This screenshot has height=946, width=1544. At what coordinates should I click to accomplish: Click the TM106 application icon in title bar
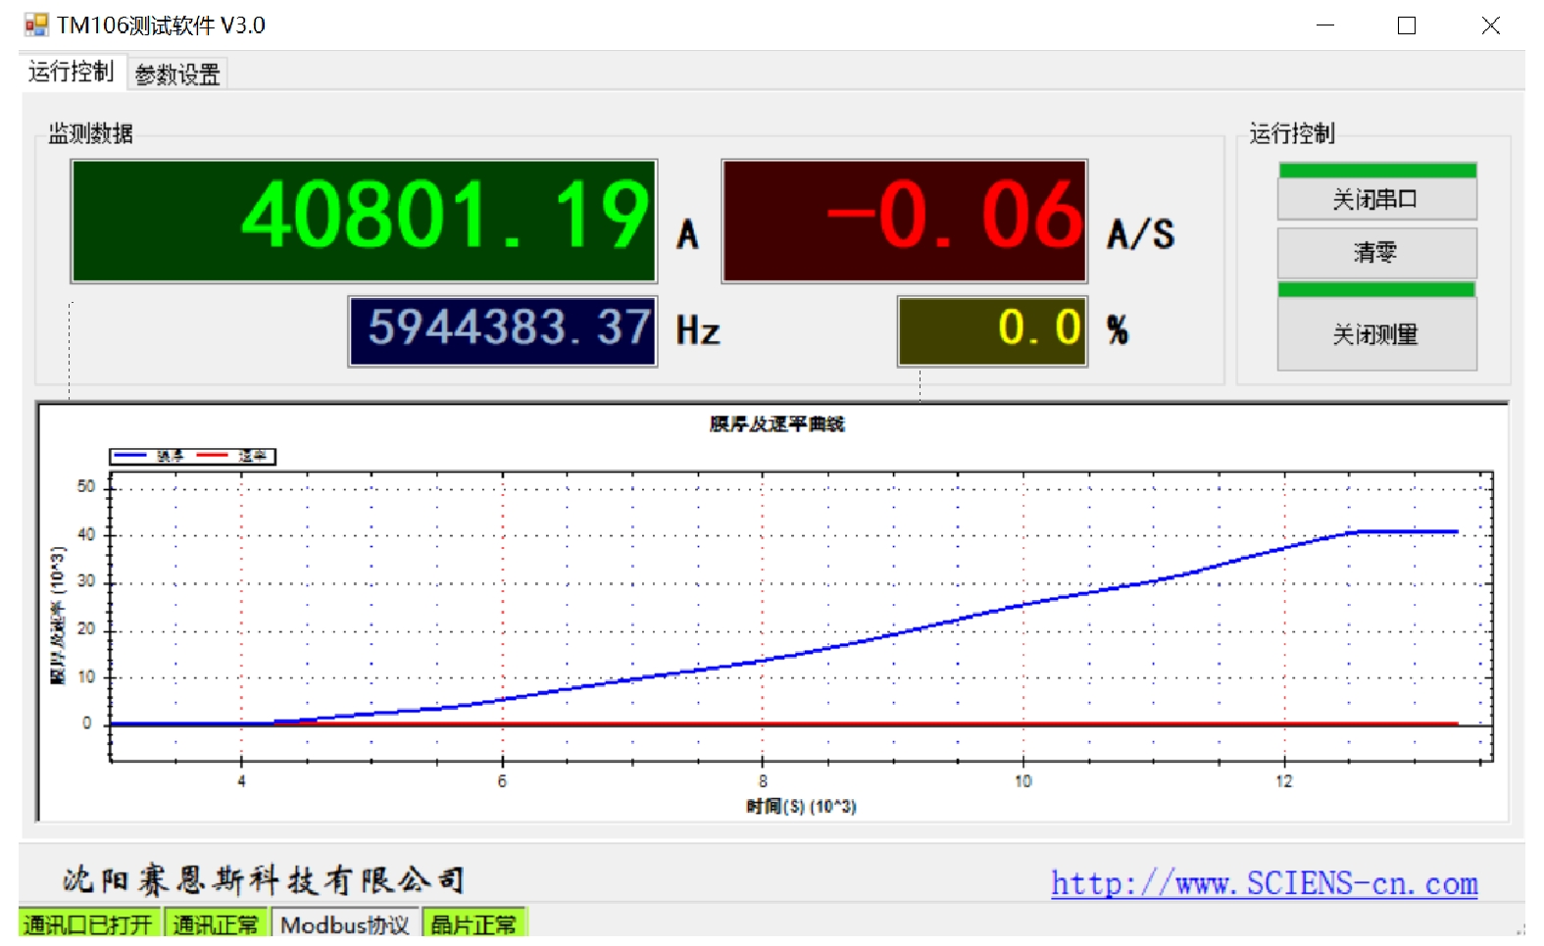[36, 25]
